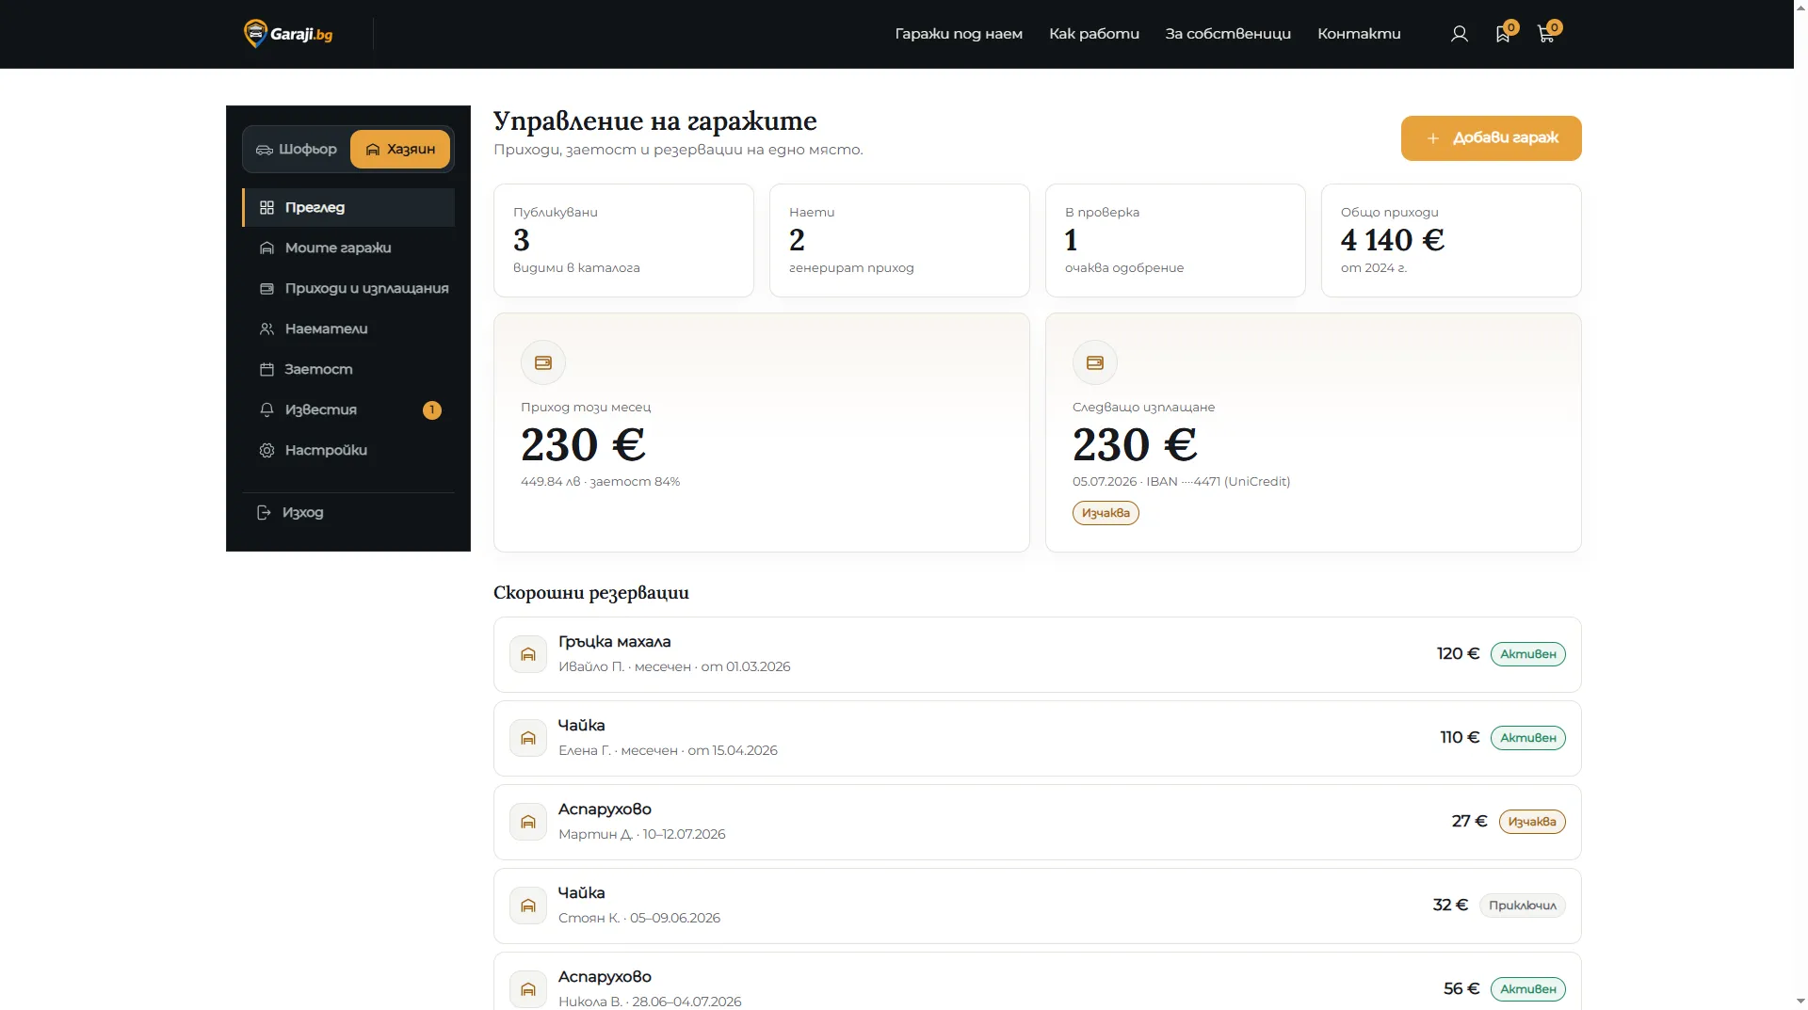Click wallet icon in next payout card
This screenshot has width=1808, height=1010.
[x=1095, y=362]
